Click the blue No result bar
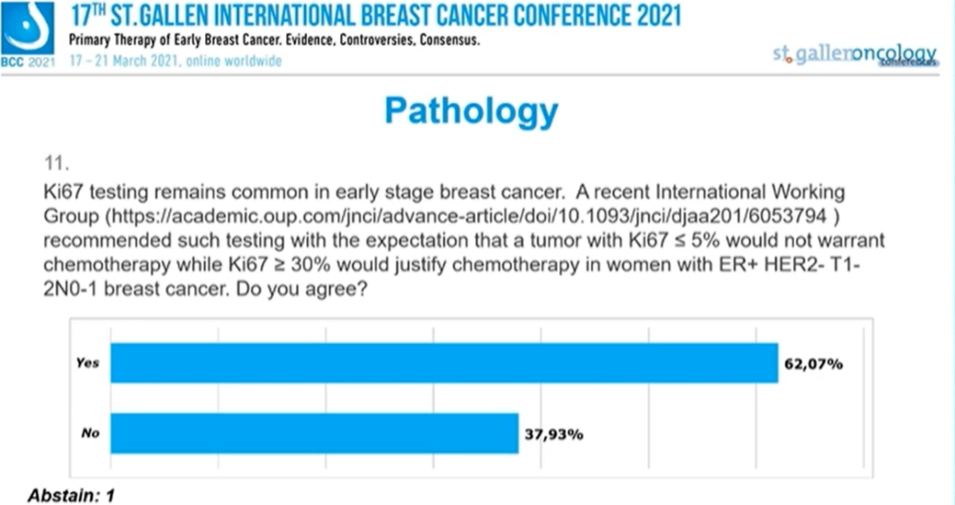The width and height of the screenshot is (955, 505). pos(313,433)
